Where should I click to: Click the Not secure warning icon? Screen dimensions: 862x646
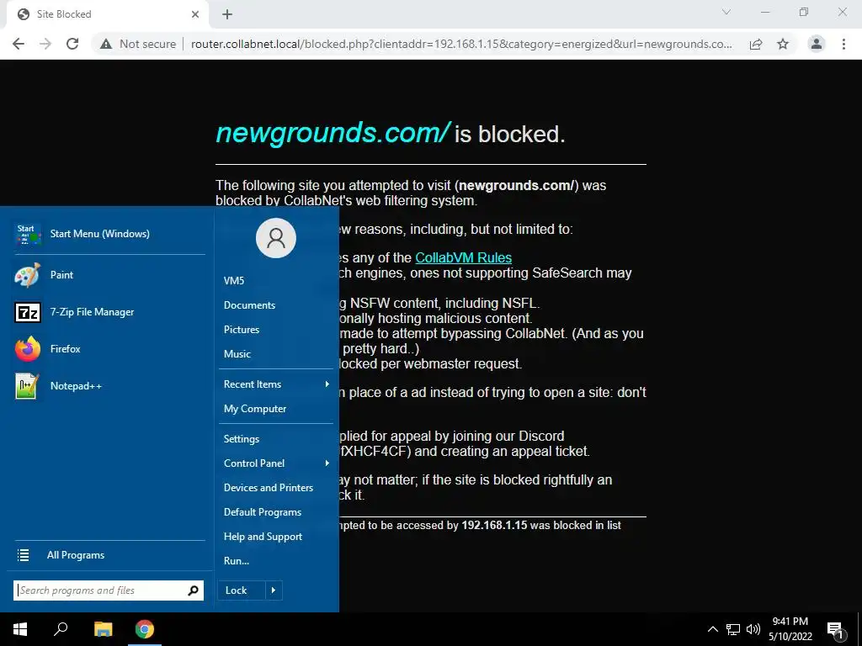point(106,44)
